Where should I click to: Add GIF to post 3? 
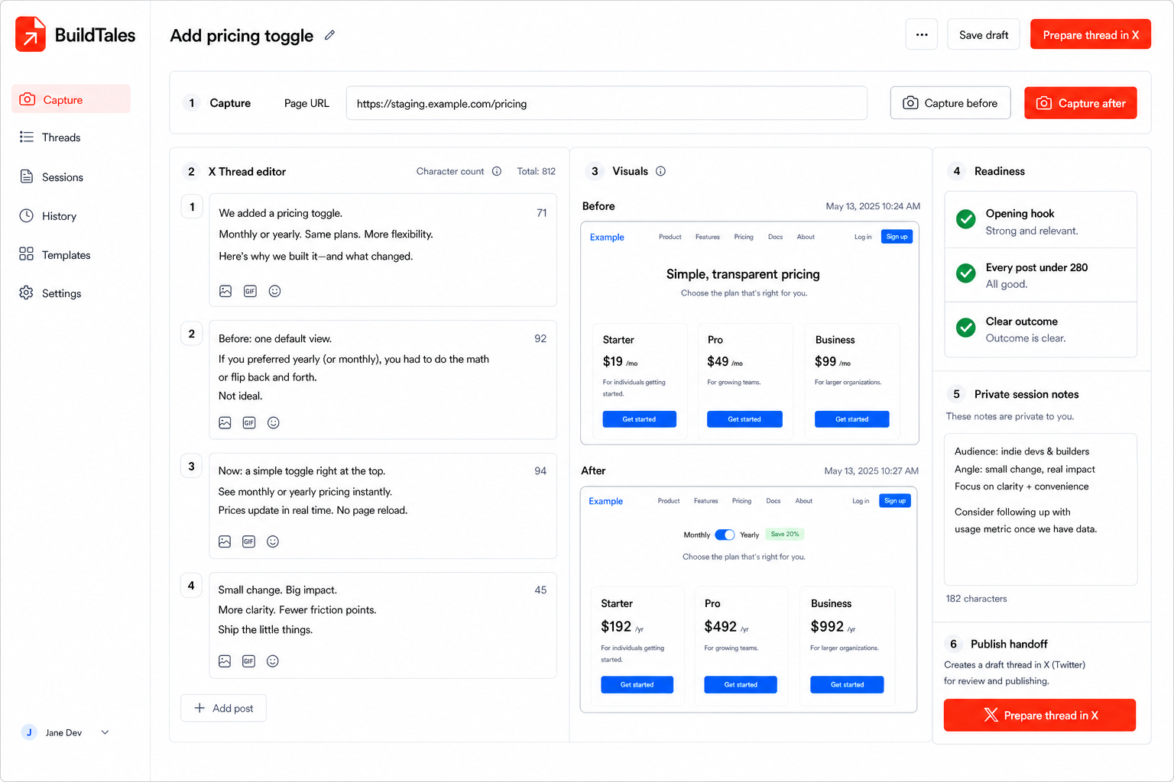point(248,541)
